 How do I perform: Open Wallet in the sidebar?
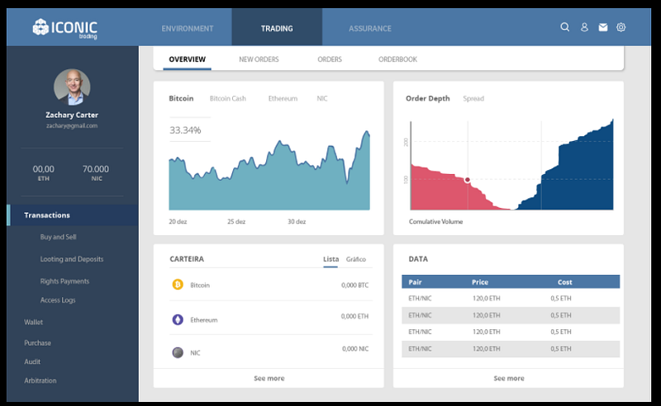pyautogui.click(x=33, y=322)
